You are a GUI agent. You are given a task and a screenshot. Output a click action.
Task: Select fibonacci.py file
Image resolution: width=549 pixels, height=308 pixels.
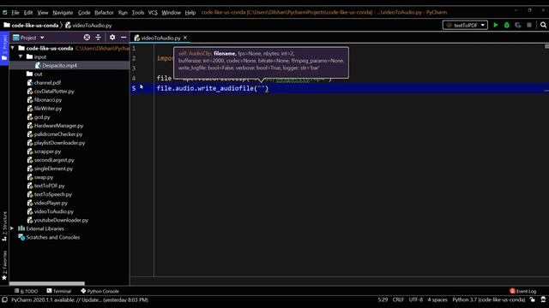coord(48,100)
